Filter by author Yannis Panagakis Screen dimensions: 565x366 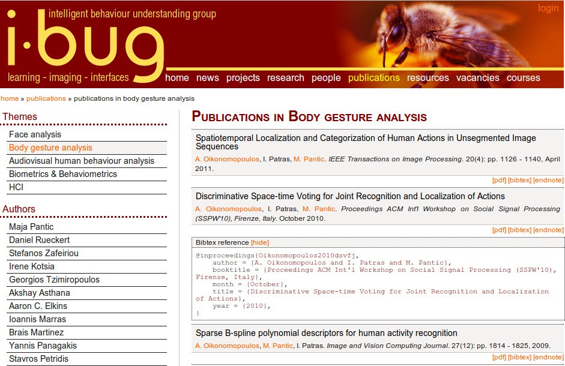[86, 346]
